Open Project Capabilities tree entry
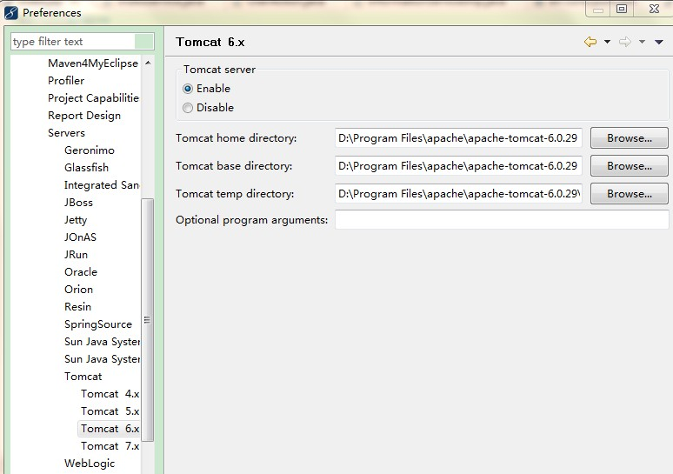The width and height of the screenshot is (673, 474). [93, 98]
